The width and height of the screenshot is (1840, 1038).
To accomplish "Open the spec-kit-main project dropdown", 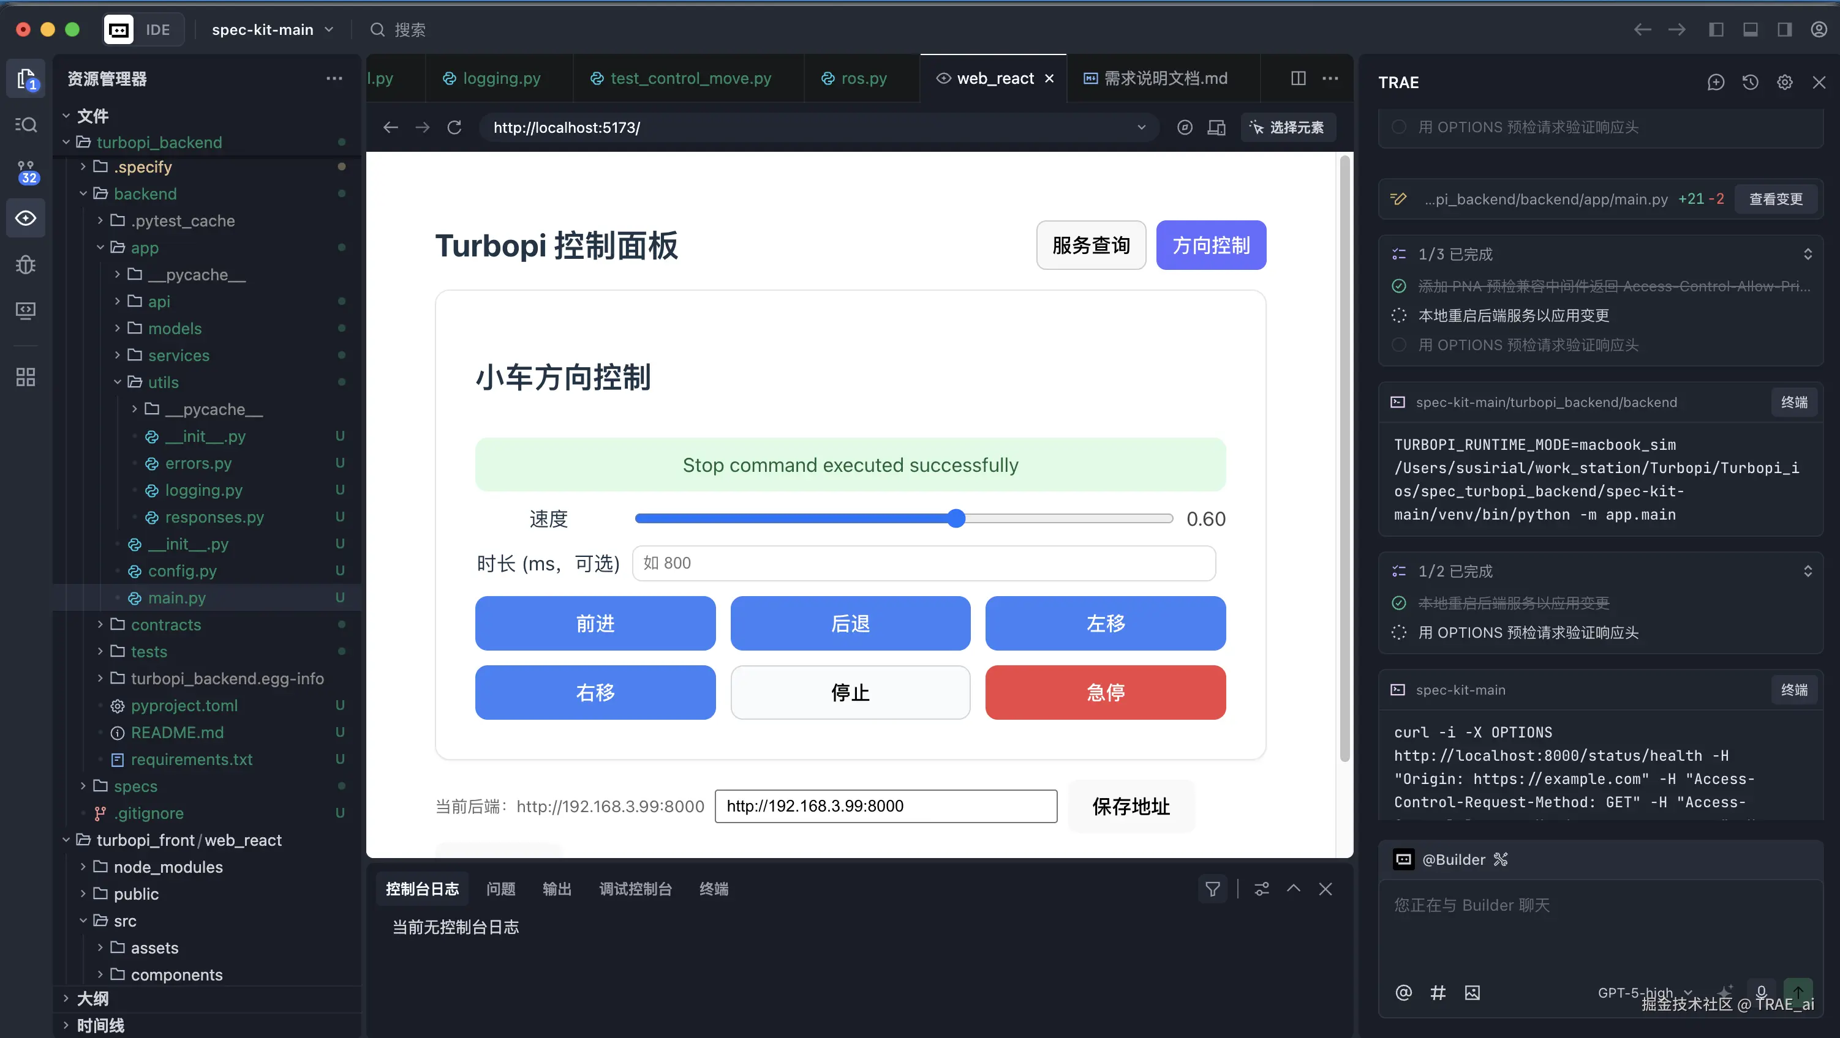I will pos(273,29).
